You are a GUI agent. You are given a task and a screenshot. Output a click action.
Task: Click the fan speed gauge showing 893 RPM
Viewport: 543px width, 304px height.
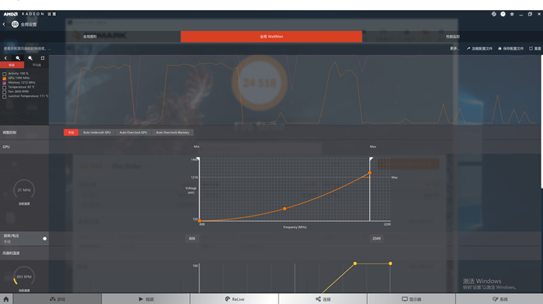coord(24,277)
